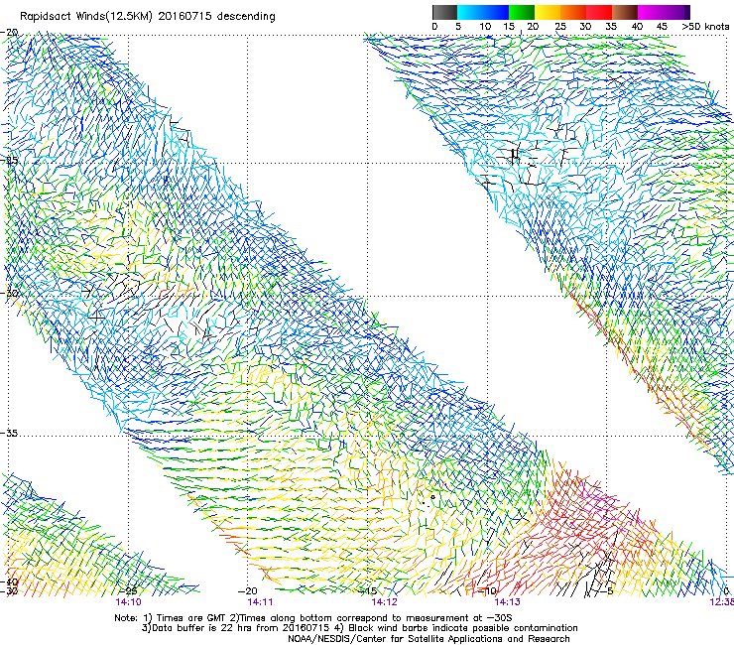Click the -20 latitude label at top left
Viewport: 734px width, 645px height.
pos(9,33)
